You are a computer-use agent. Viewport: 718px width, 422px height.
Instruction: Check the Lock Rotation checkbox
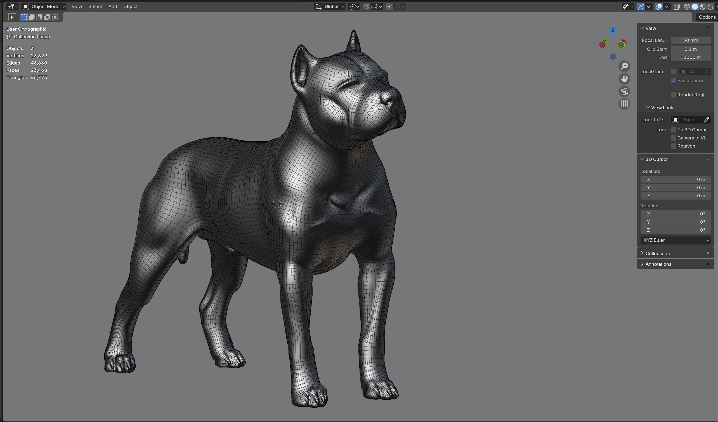(x=674, y=146)
